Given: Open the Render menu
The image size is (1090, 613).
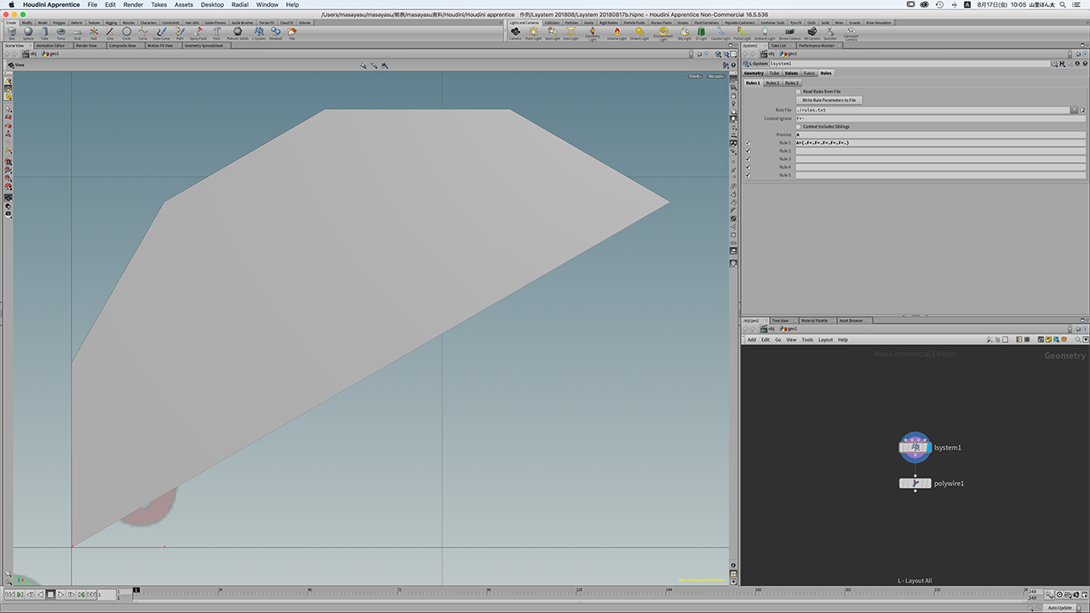Looking at the screenshot, I should [133, 5].
